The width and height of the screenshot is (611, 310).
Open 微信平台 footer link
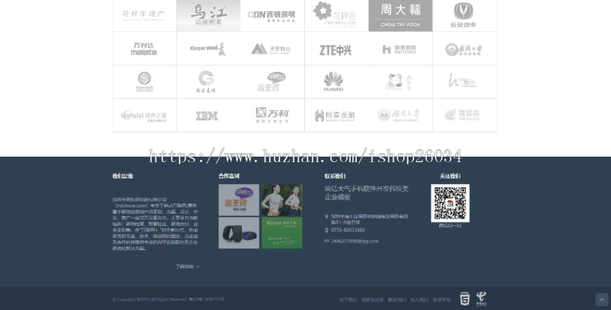[x=441, y=299]
